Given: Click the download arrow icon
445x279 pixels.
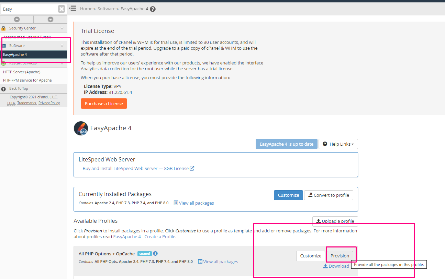Looking at the screenshot, I should pos(325,266).
